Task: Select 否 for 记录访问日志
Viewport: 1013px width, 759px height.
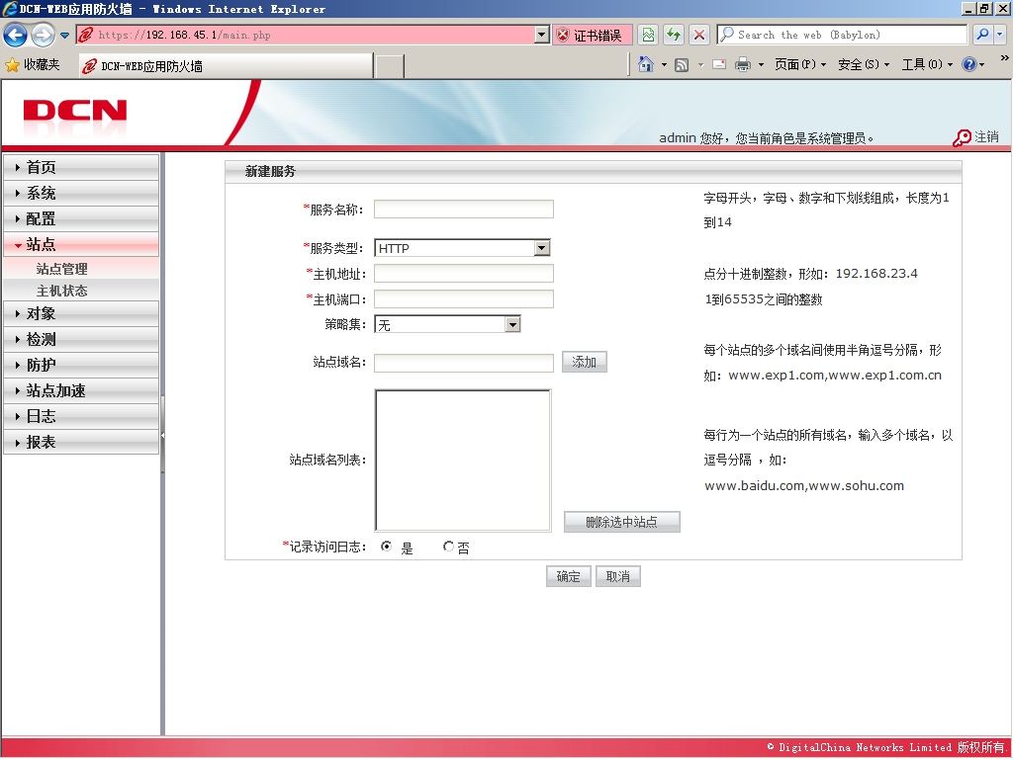Action: [x=448, y=547]
